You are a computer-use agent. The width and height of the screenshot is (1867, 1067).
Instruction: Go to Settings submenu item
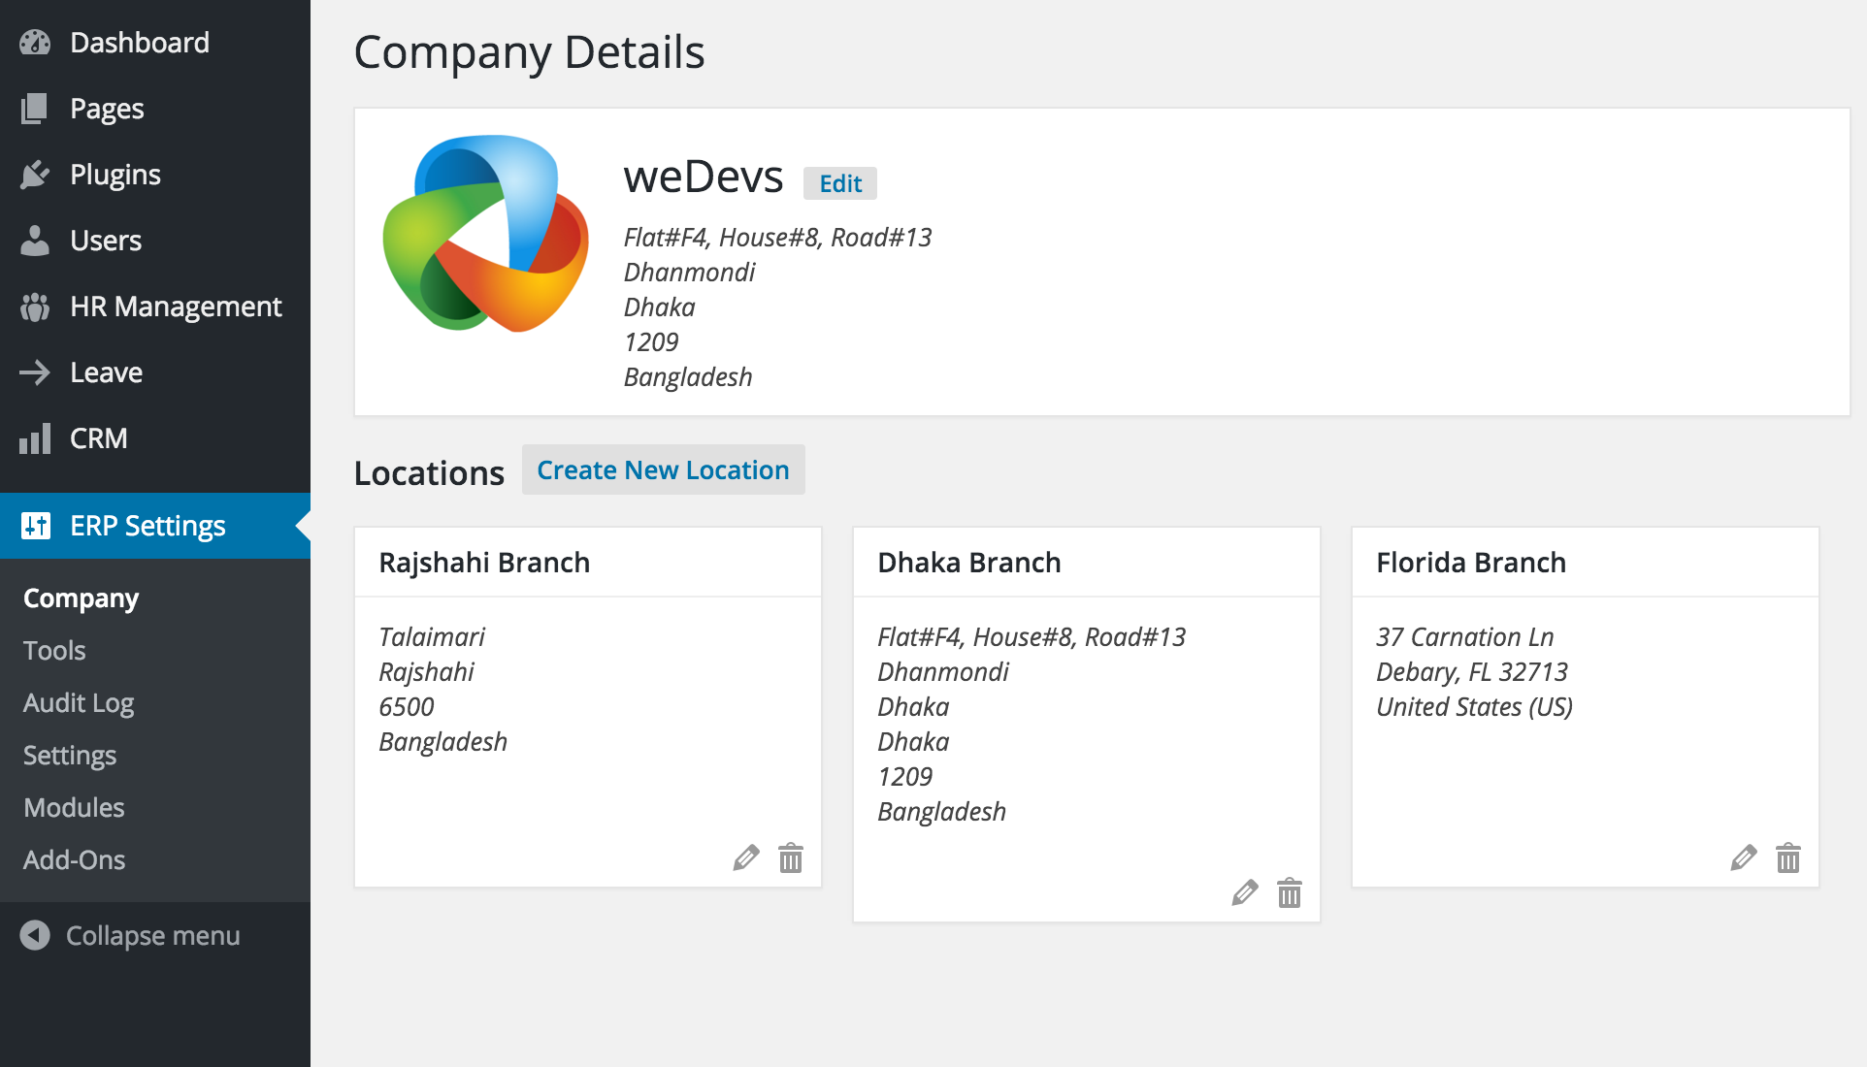(70, 756)
